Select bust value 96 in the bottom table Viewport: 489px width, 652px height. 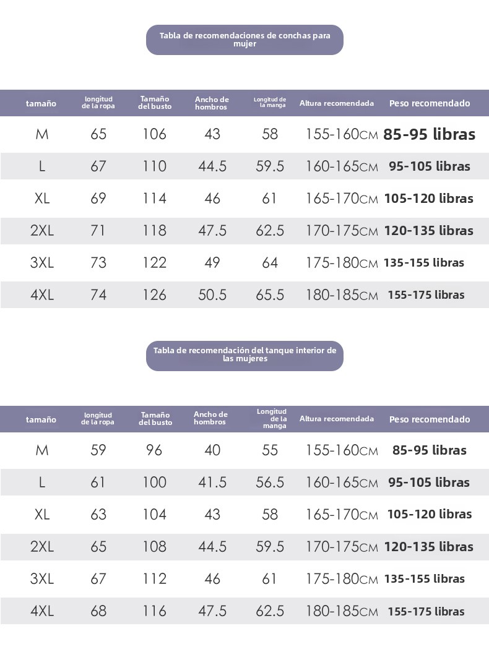(154, 450)
